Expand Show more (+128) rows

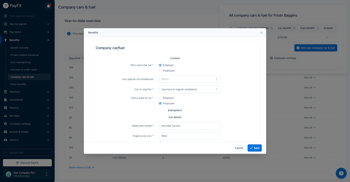pyautogui.click(x=82, y=167)
